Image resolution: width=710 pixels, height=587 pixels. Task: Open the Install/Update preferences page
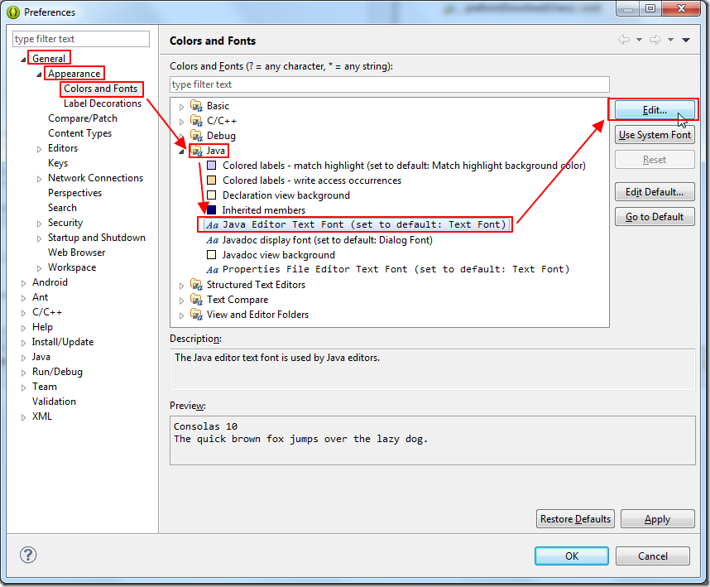pyautogui.click(x=63, y=342)
